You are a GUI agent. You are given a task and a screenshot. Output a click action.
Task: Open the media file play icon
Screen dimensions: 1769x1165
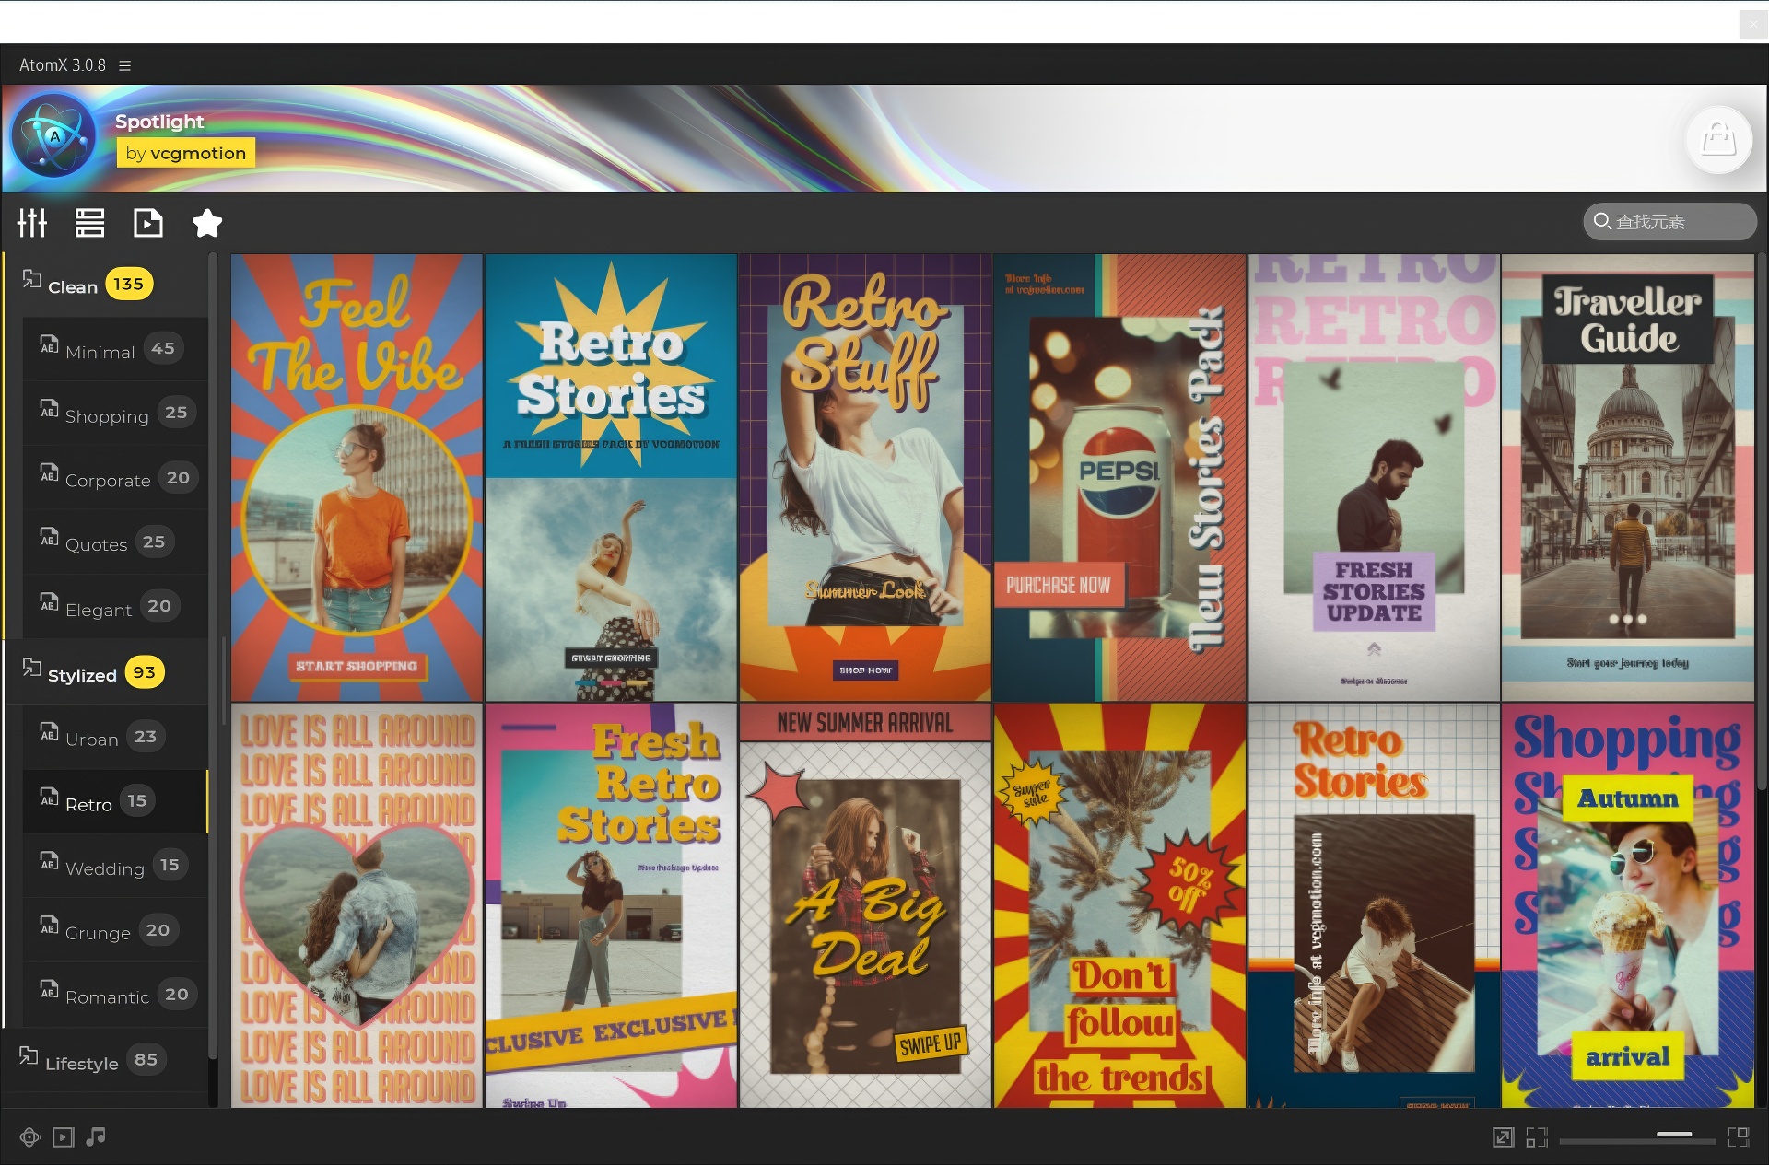click(148, 223)
